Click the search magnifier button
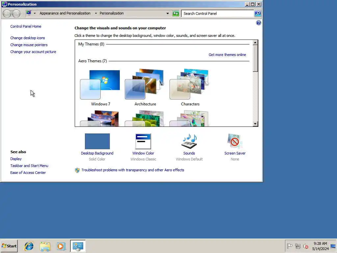This screenshot has height=253, width=337. pos(258,13)
